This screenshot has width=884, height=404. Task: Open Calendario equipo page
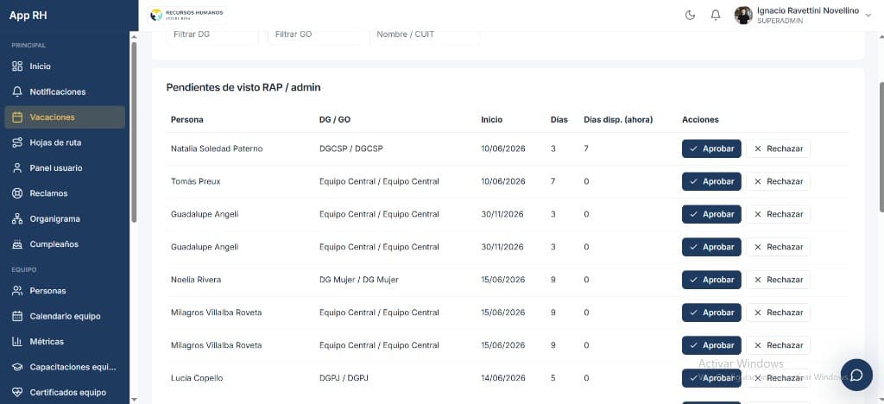tap(65, 316)
